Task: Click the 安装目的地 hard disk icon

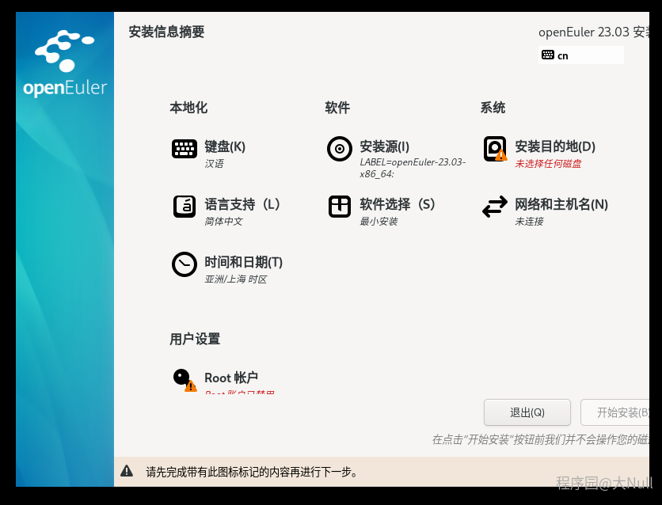Action: (x=495, y=148)
